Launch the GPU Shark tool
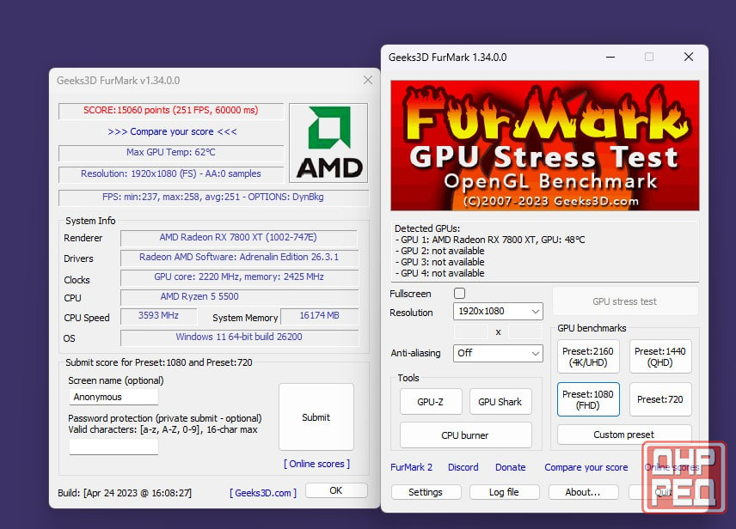The image size is (736, 529). (x=500, y=402)
